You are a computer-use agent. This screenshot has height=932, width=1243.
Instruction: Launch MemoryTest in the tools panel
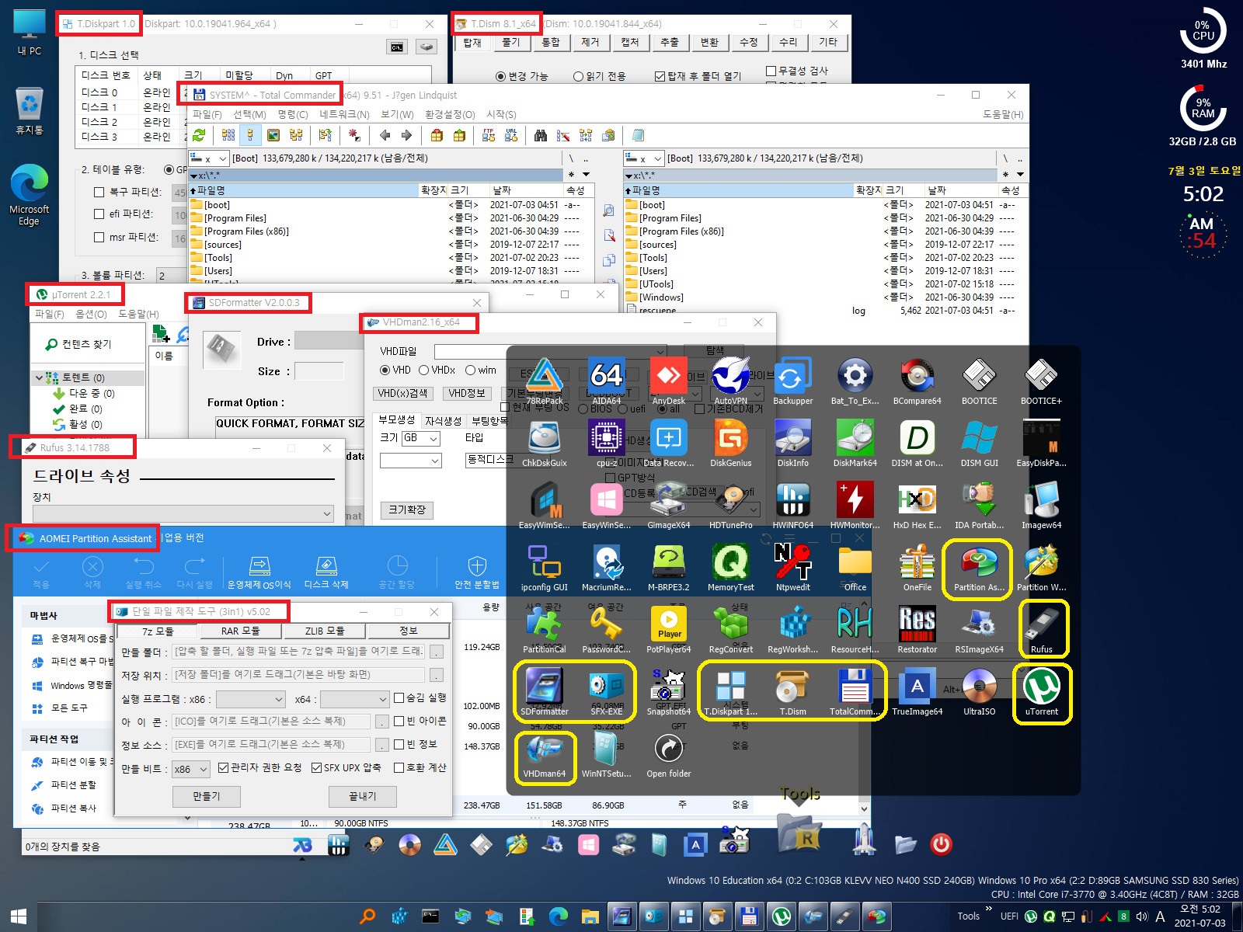730,567
